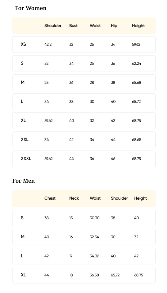
Task: Click the women's L size label
Action: (22, 101)
